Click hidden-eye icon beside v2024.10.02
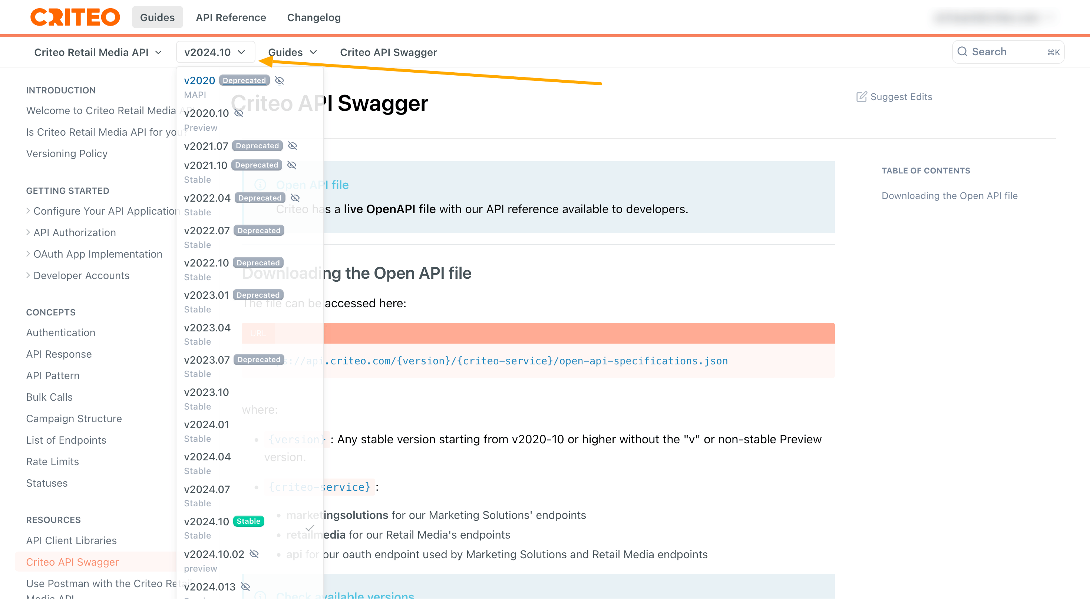The width and height of the screenshot is (1090, 599). pyautogui.click(x=254, y=554)
